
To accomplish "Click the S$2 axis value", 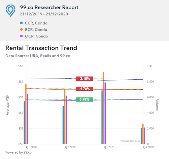I will click(21, 113).
